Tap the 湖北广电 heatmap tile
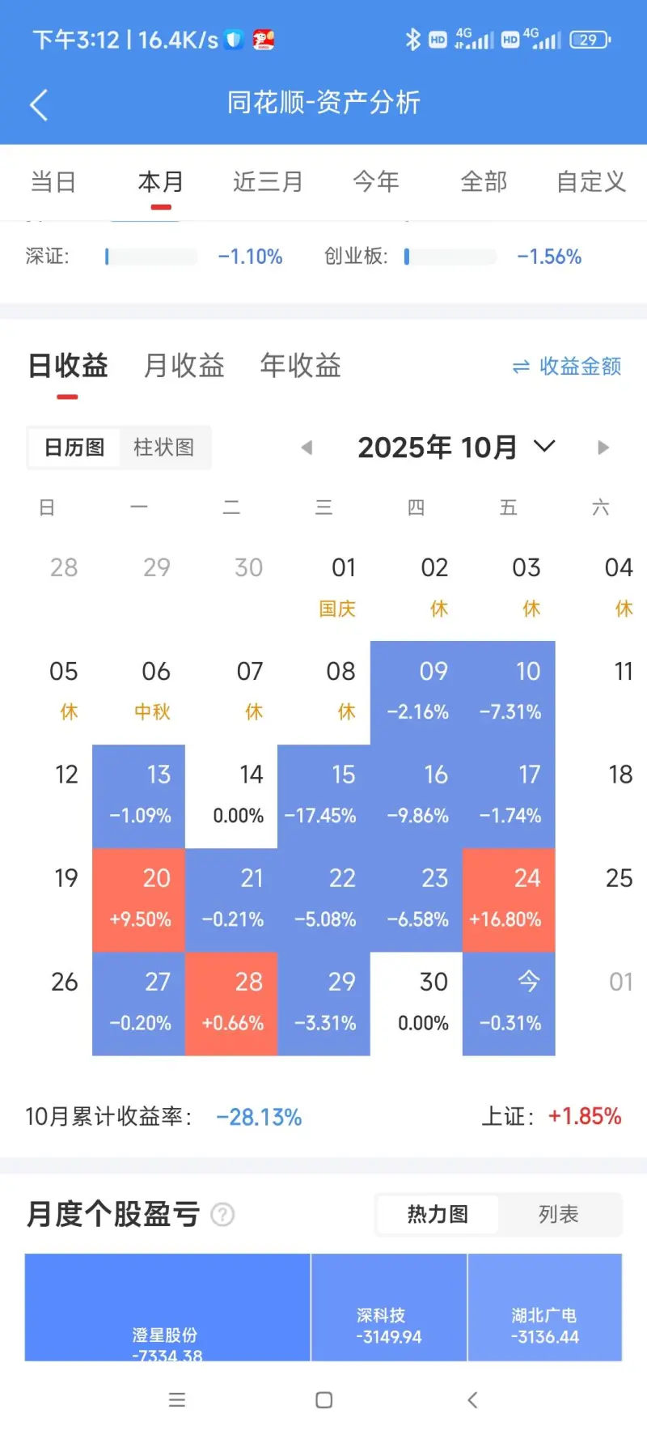The width and height of the screenshot is (647, 1439). (544, 1307)
